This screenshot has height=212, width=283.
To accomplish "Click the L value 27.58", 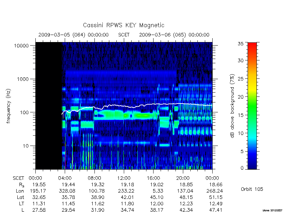I will tap(39, 210).
